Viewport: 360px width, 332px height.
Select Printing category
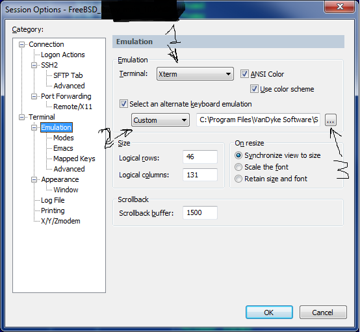53,211
